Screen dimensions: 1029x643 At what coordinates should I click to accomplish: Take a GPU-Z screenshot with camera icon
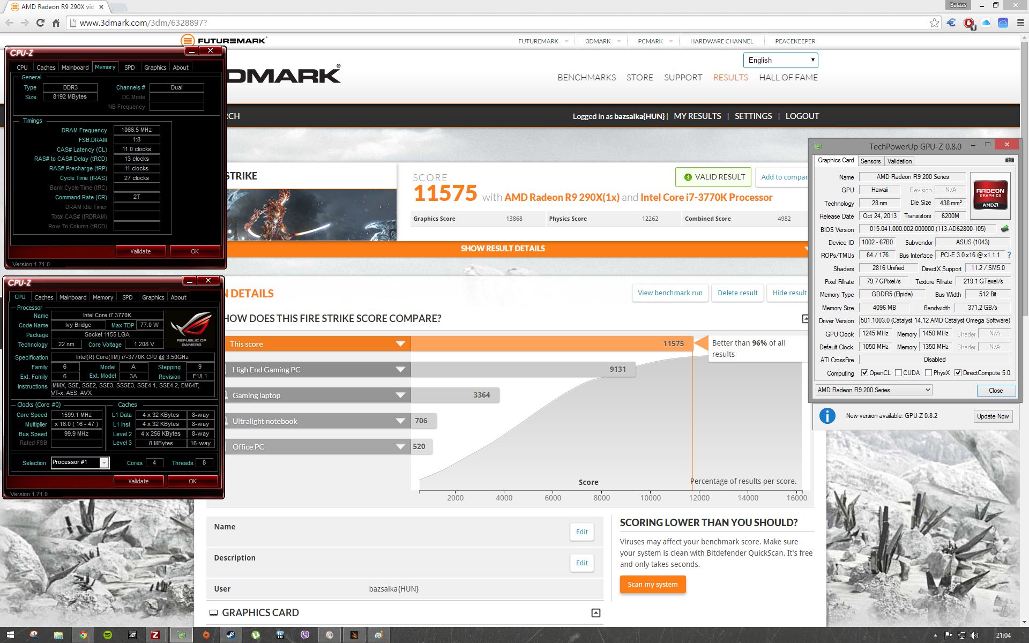1009,160
